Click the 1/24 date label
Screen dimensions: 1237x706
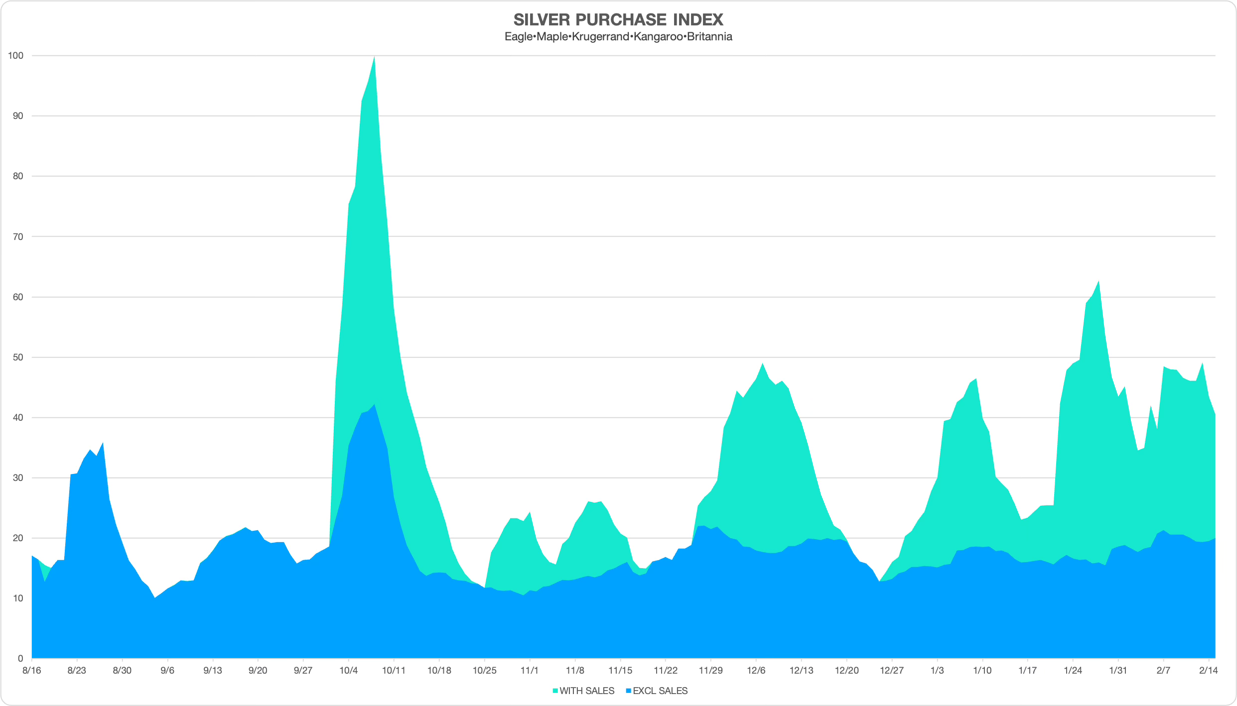1073,670
